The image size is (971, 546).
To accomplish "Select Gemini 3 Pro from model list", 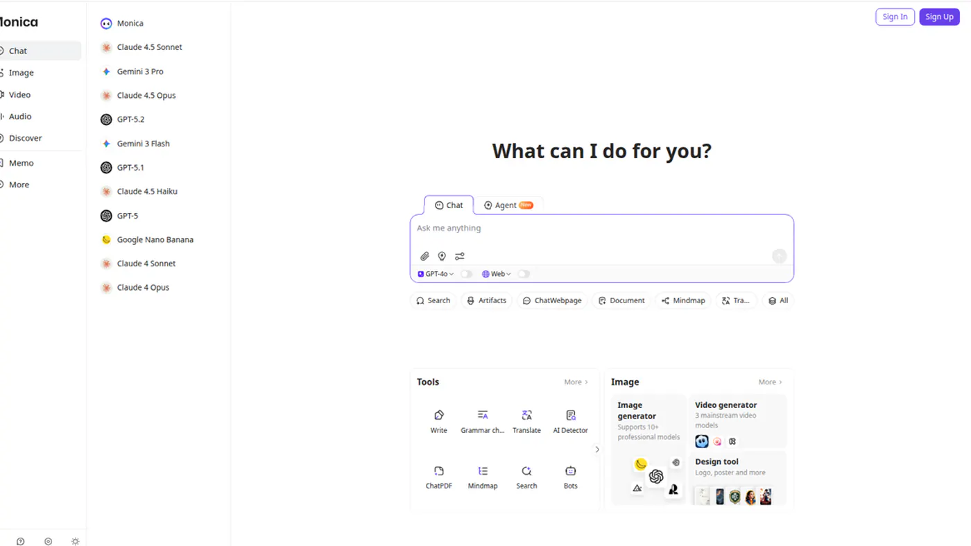I will point(140,71).
